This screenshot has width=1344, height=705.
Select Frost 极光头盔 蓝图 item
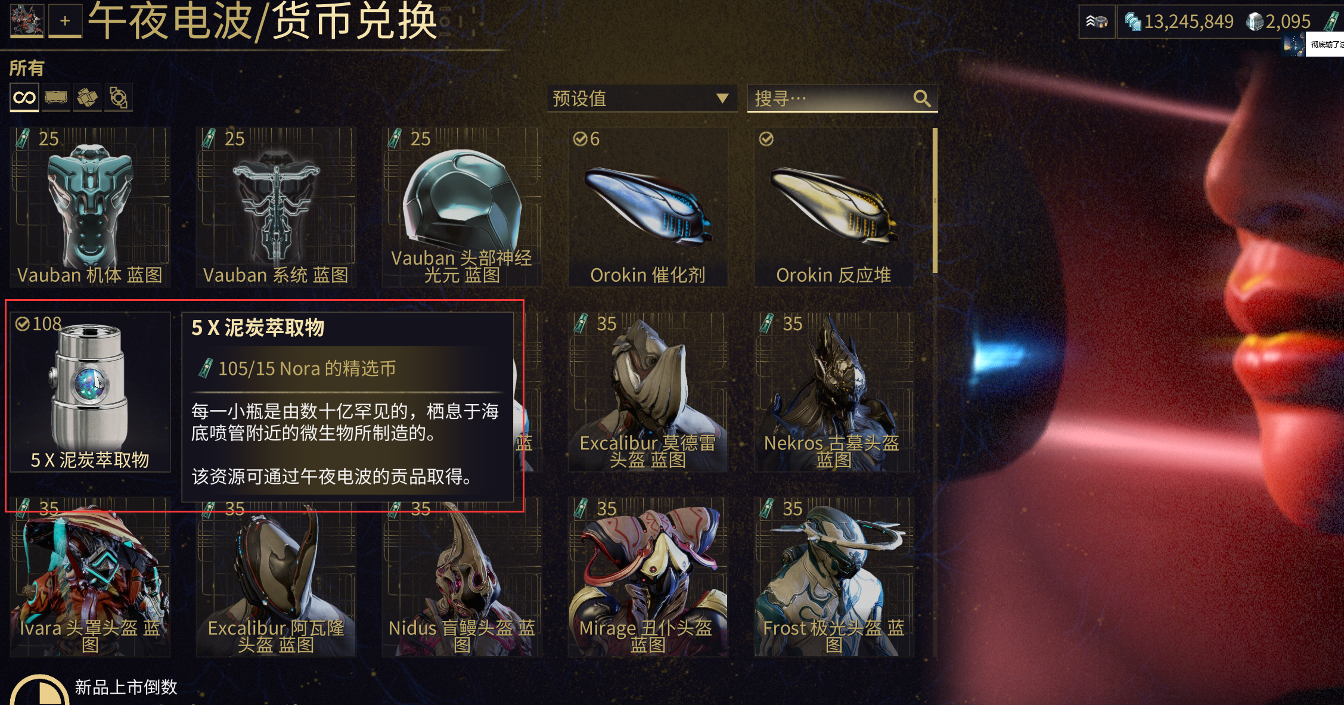click(x=834, y=577)
